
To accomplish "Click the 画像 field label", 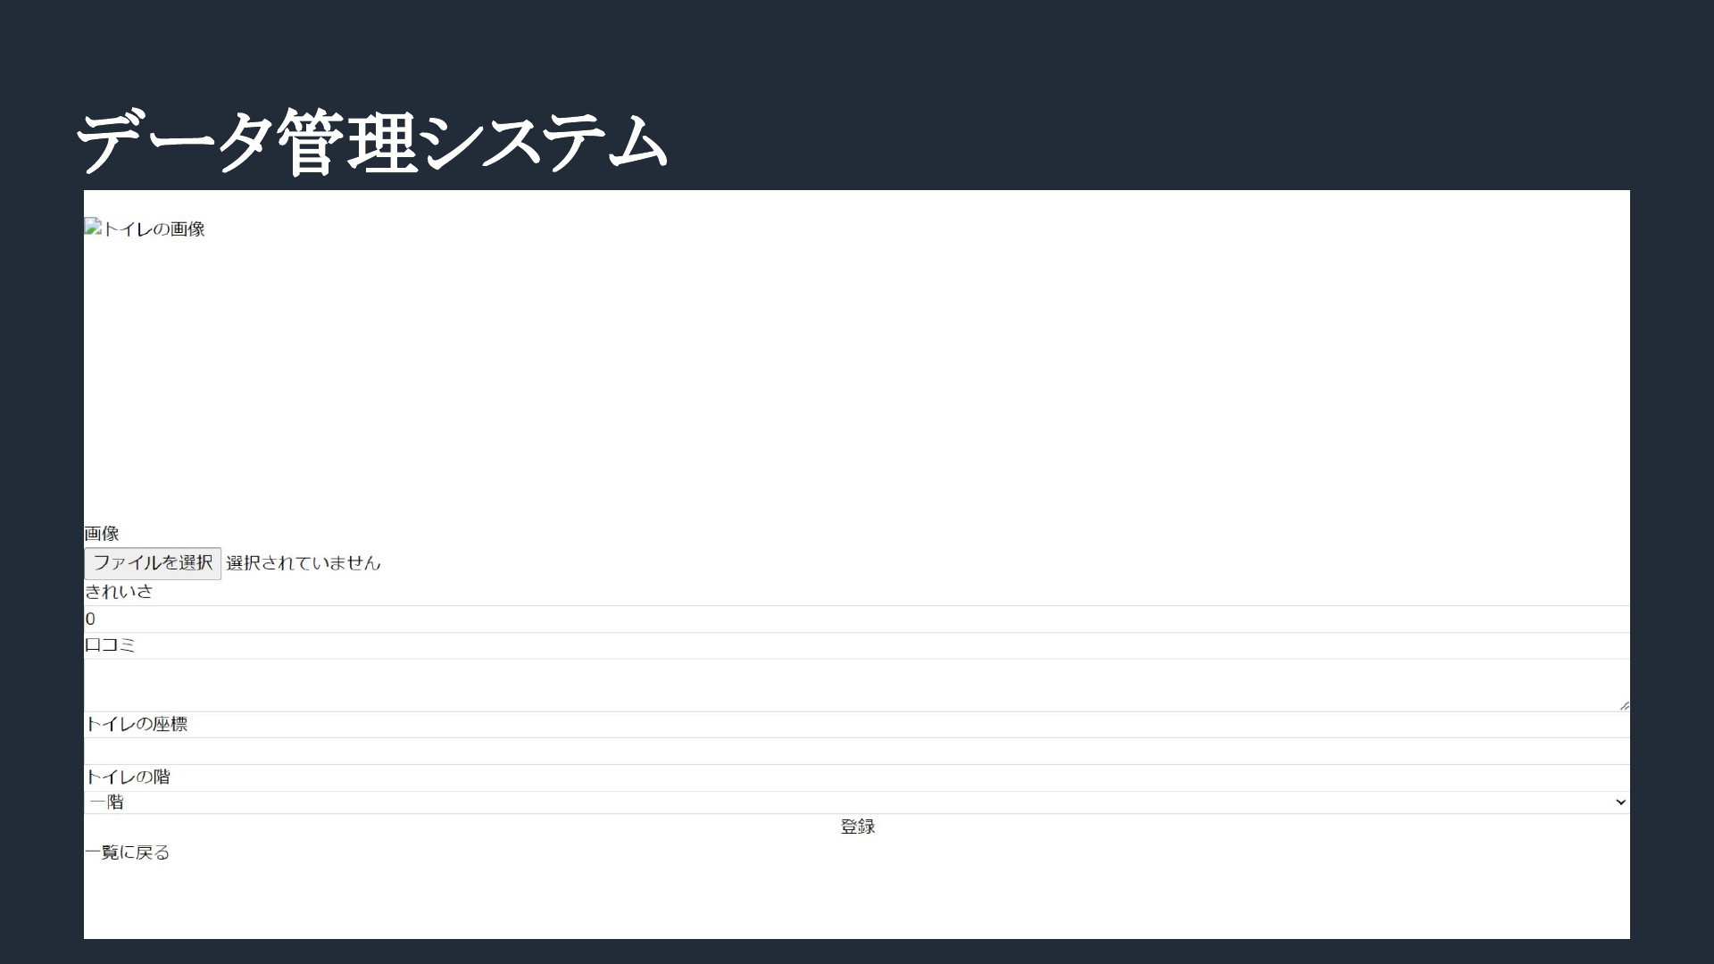I will pyautogui.click(x=102, y=534).
